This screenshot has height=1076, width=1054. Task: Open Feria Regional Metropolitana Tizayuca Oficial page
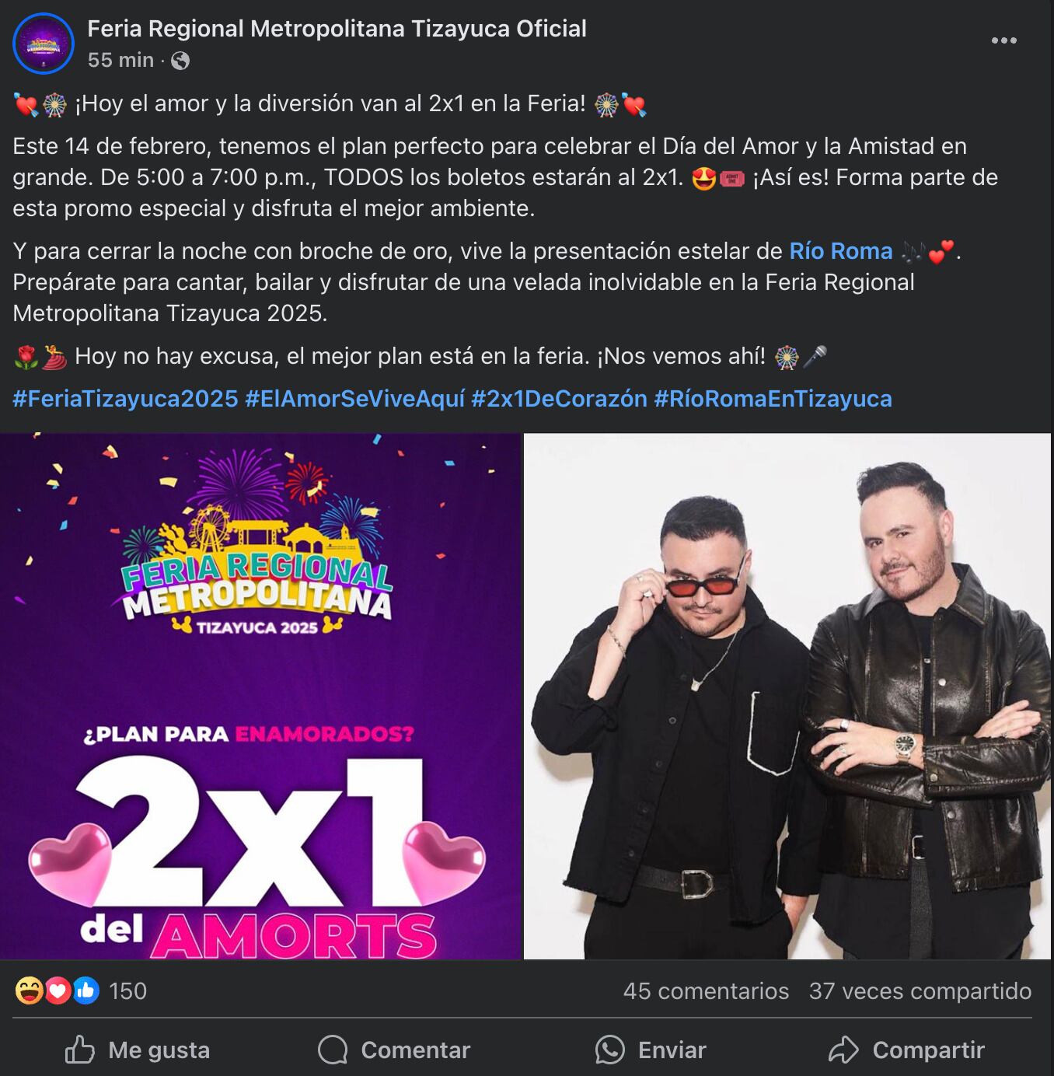337,29
